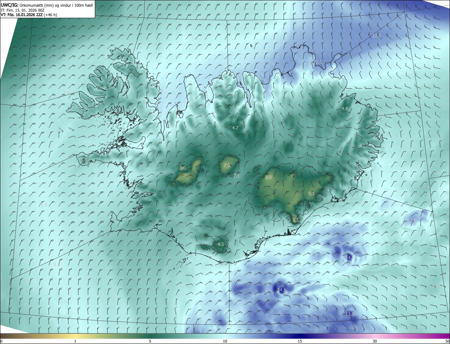
Task: Click the 3.3 value on eastern Vatnajökull
Action: coord(311,193)
